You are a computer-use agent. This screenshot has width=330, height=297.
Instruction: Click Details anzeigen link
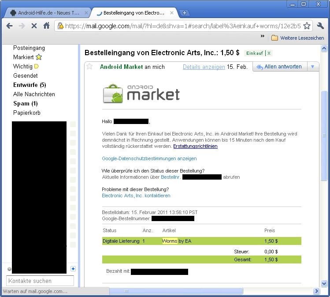[204, 67]
